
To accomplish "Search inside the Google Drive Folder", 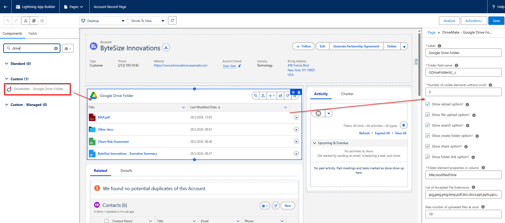I will click(x=255, y=96).
